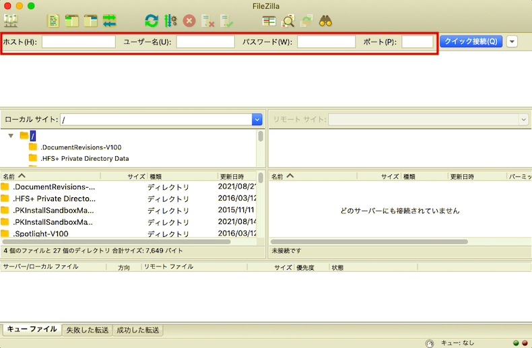Screen dimensions: 532x348
Task: Click the サーバー/ローカル ファイル queue column header
Action: pos(53,267)
